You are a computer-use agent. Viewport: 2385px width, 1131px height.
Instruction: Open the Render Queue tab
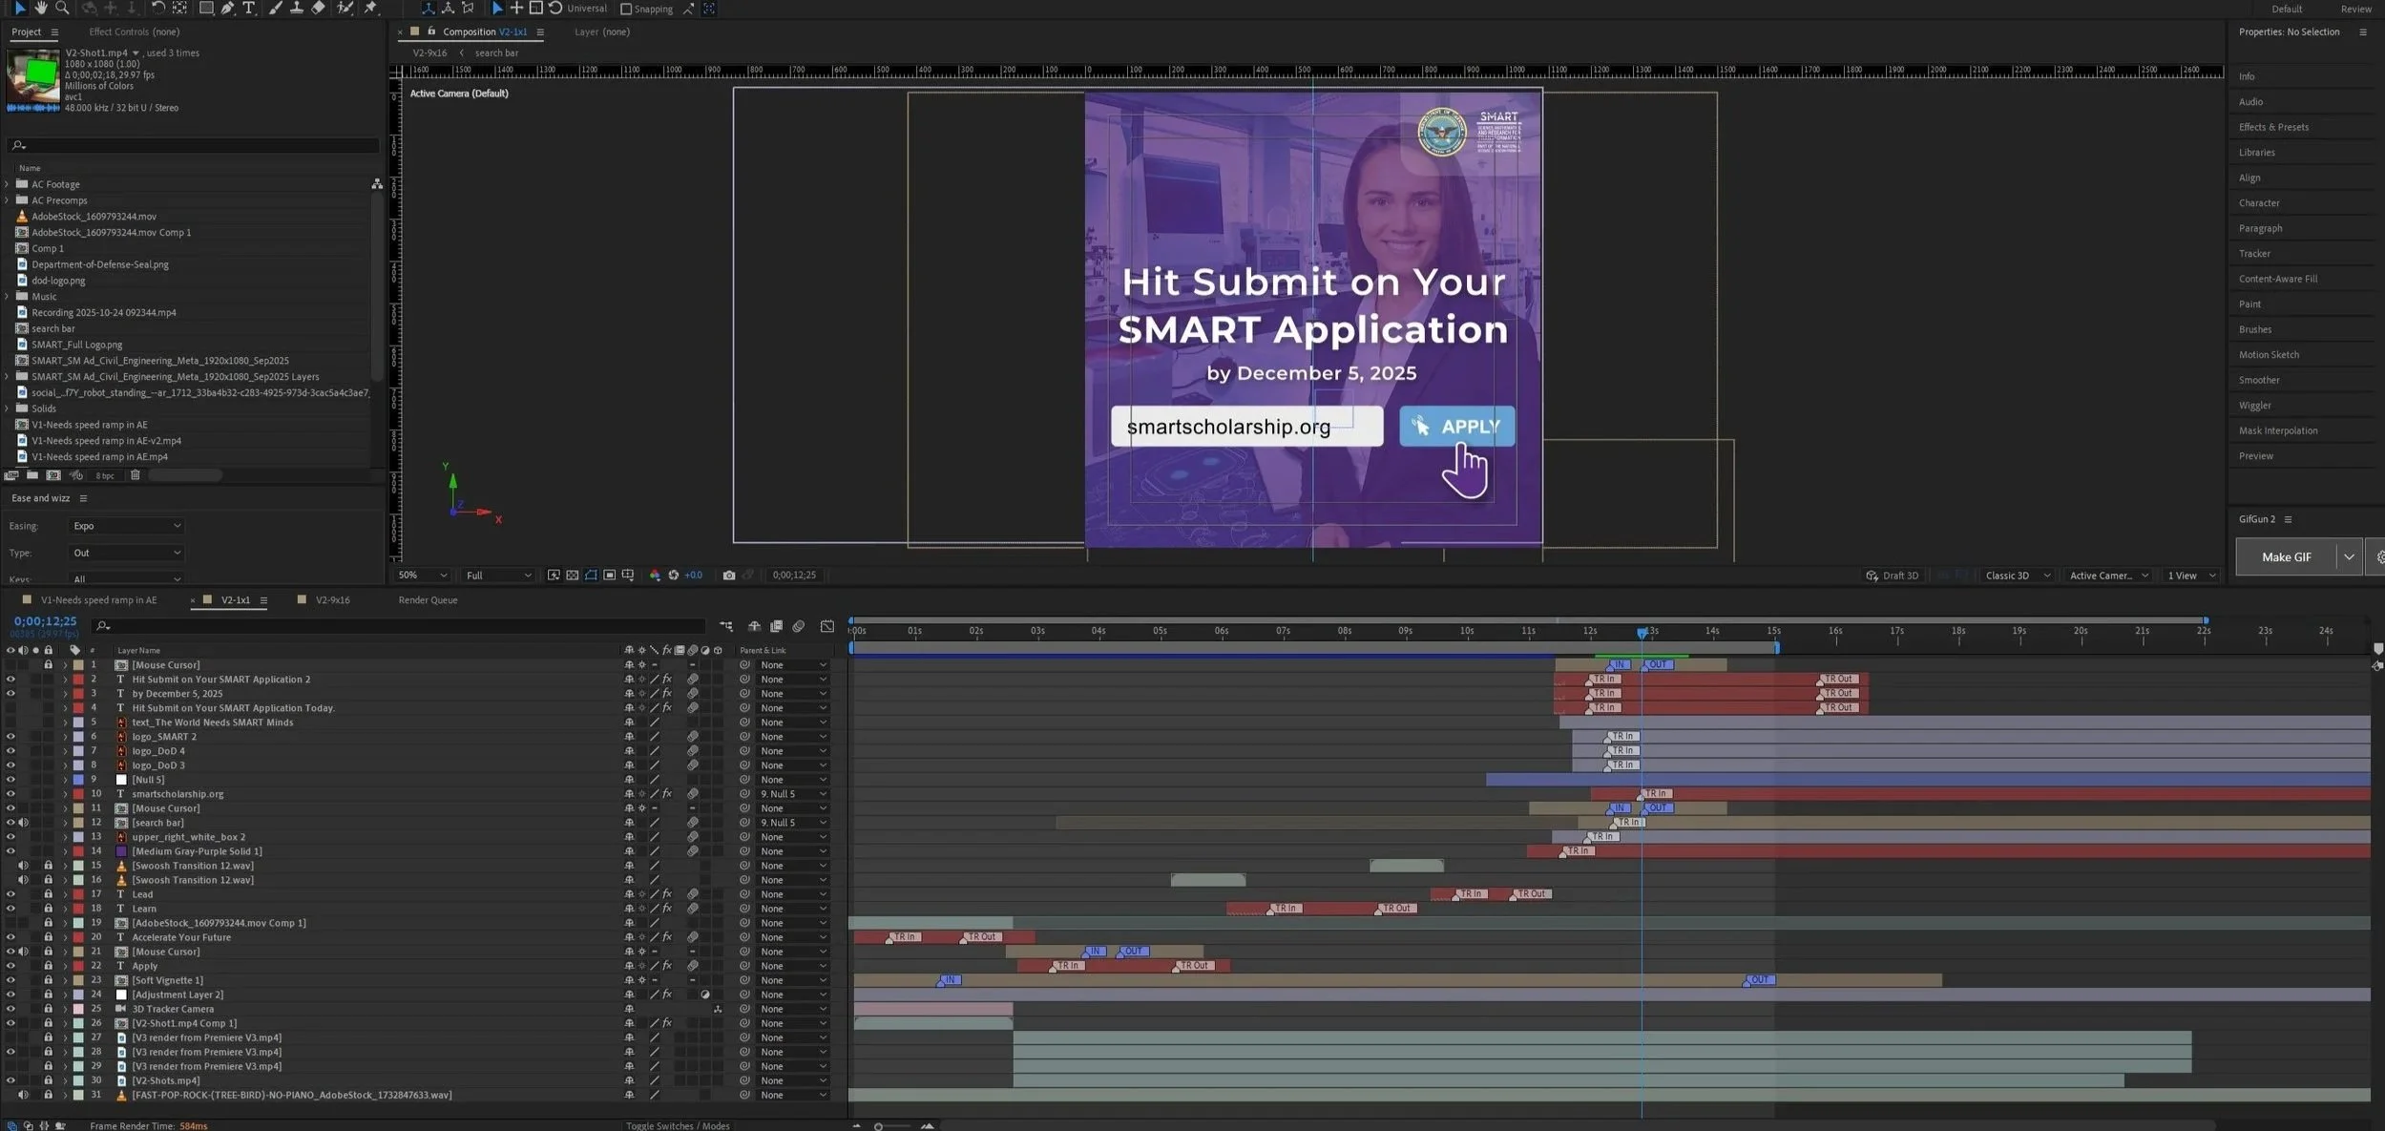tap(428, 600)
